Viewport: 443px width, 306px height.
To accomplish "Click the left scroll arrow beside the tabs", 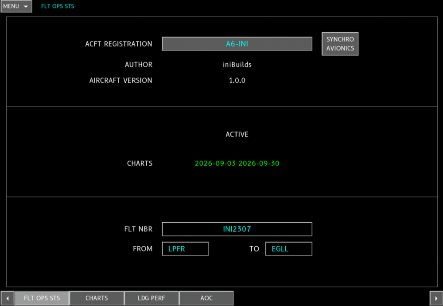I will (x=8, y=298).
